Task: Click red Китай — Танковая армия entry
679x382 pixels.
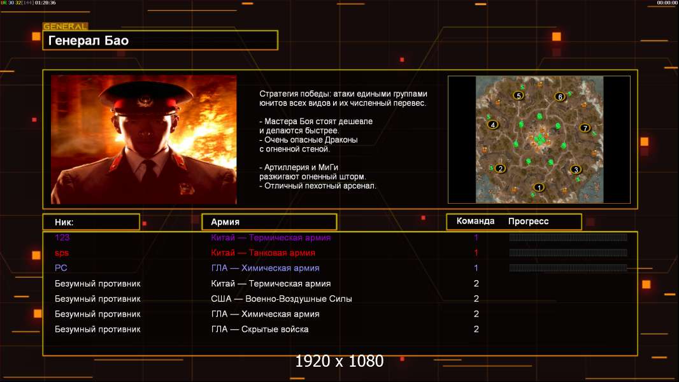Action: (x=263, y=253)
